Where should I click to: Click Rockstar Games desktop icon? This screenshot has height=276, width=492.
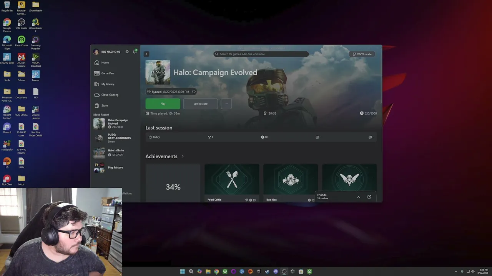click(21, 8)
